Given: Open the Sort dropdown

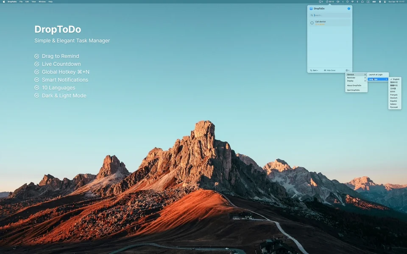Looking at the screenshot, I should (314, 70).
